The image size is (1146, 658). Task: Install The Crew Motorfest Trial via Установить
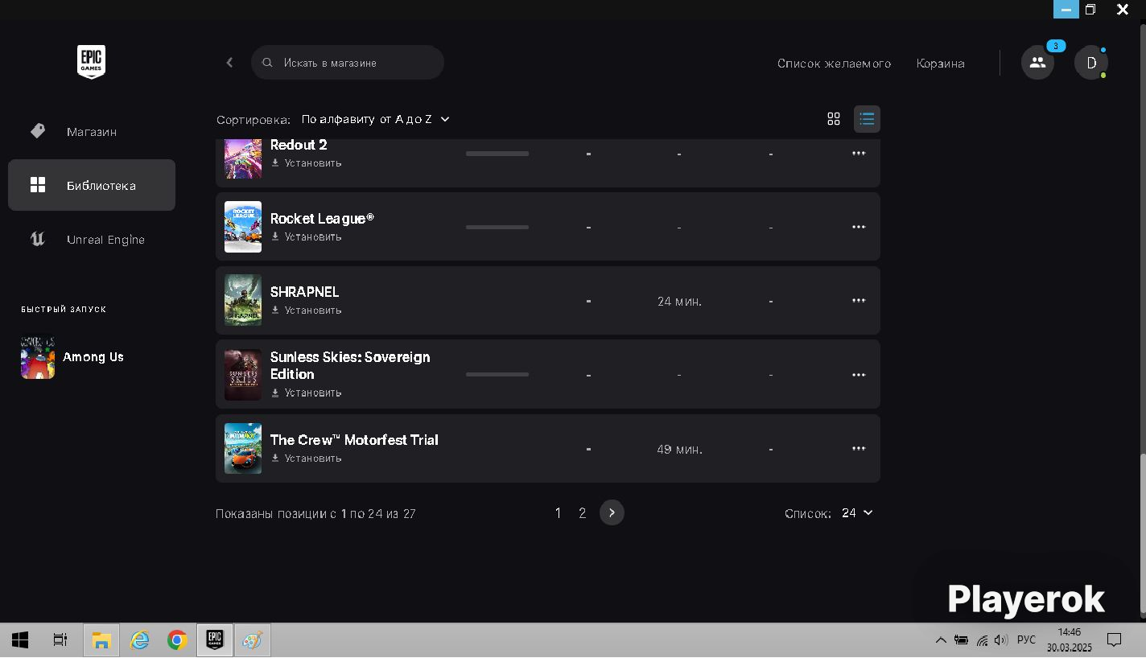[x=307, y=459]
